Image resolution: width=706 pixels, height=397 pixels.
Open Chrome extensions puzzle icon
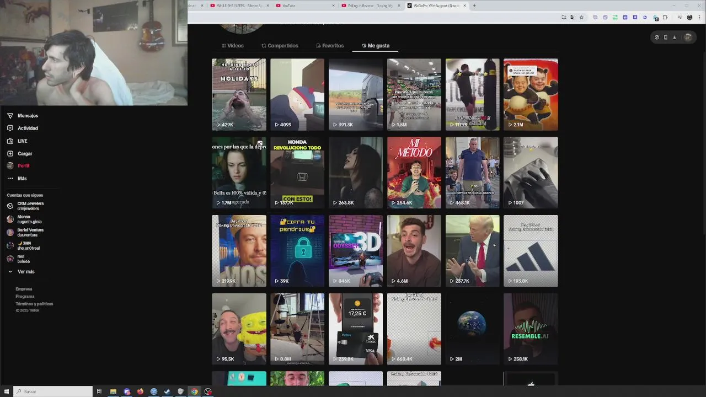click(665, 17)
